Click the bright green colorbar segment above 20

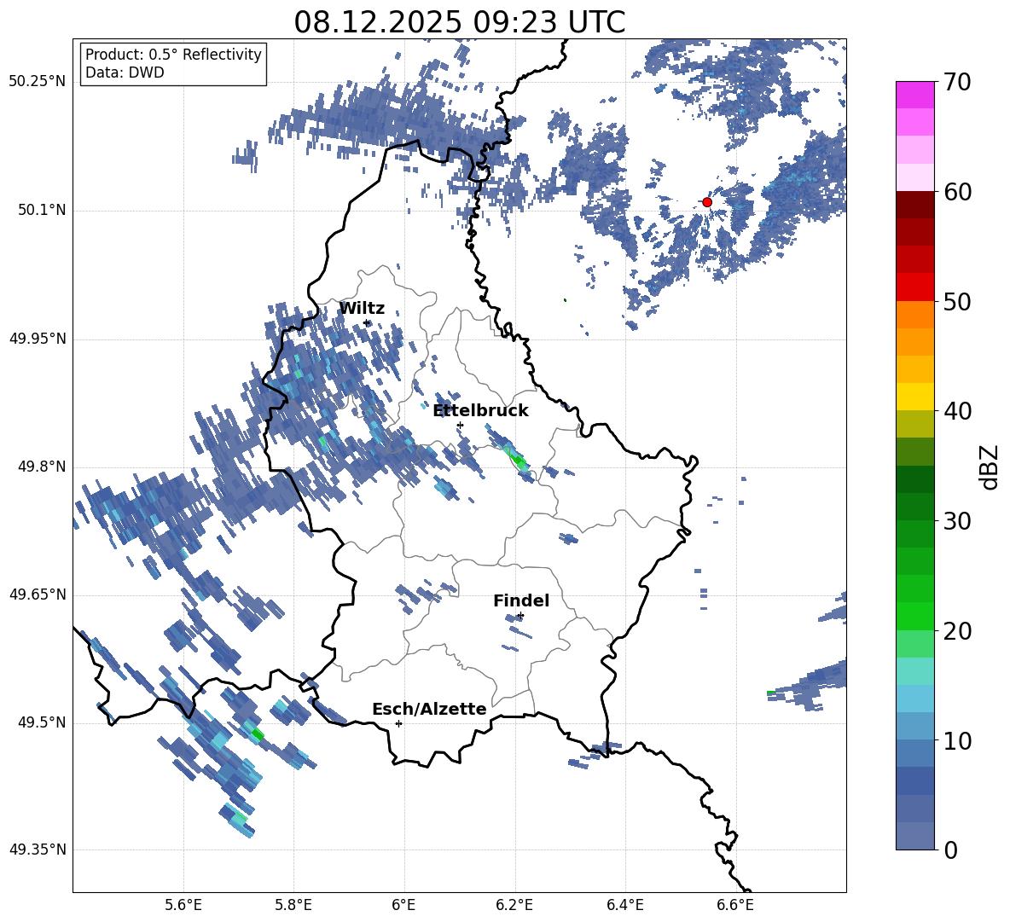tap(915, 617)
